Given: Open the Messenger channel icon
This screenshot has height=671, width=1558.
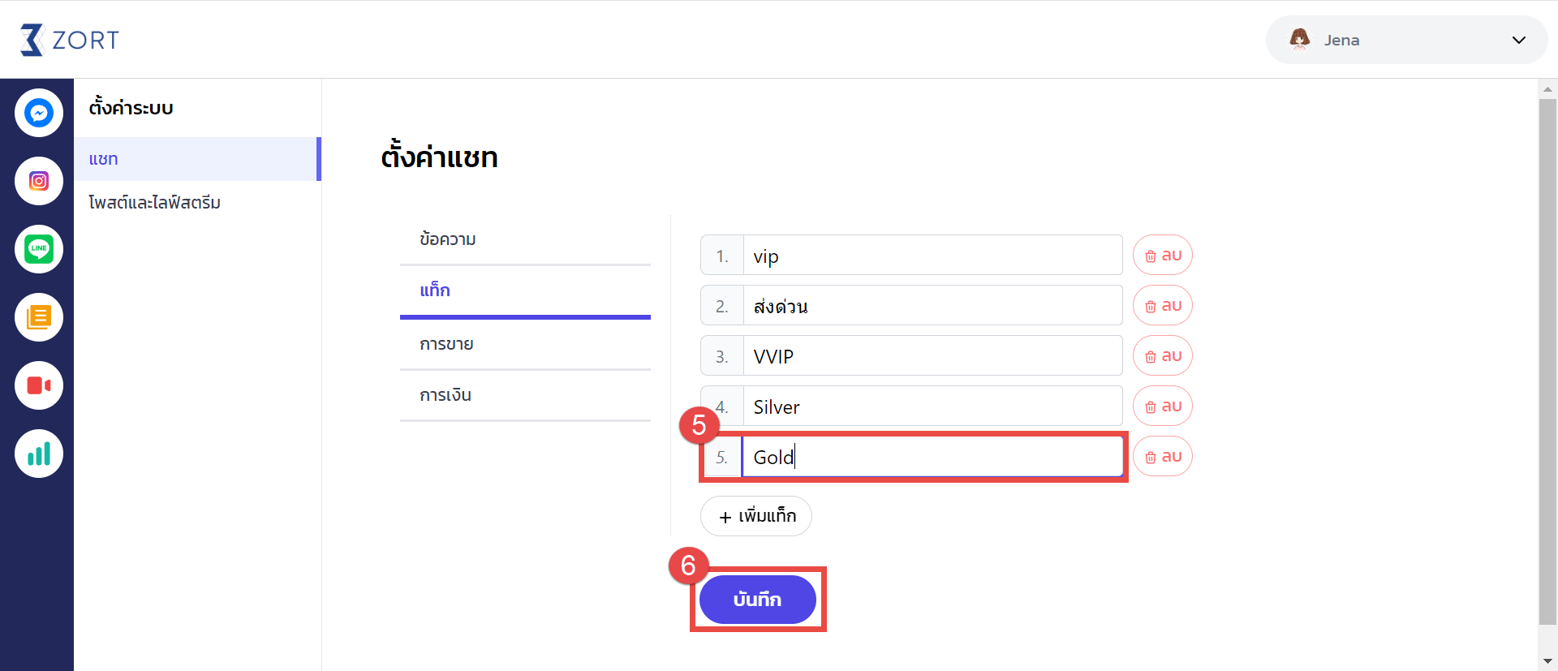Looking at the screenshot, I should (39, 113).
